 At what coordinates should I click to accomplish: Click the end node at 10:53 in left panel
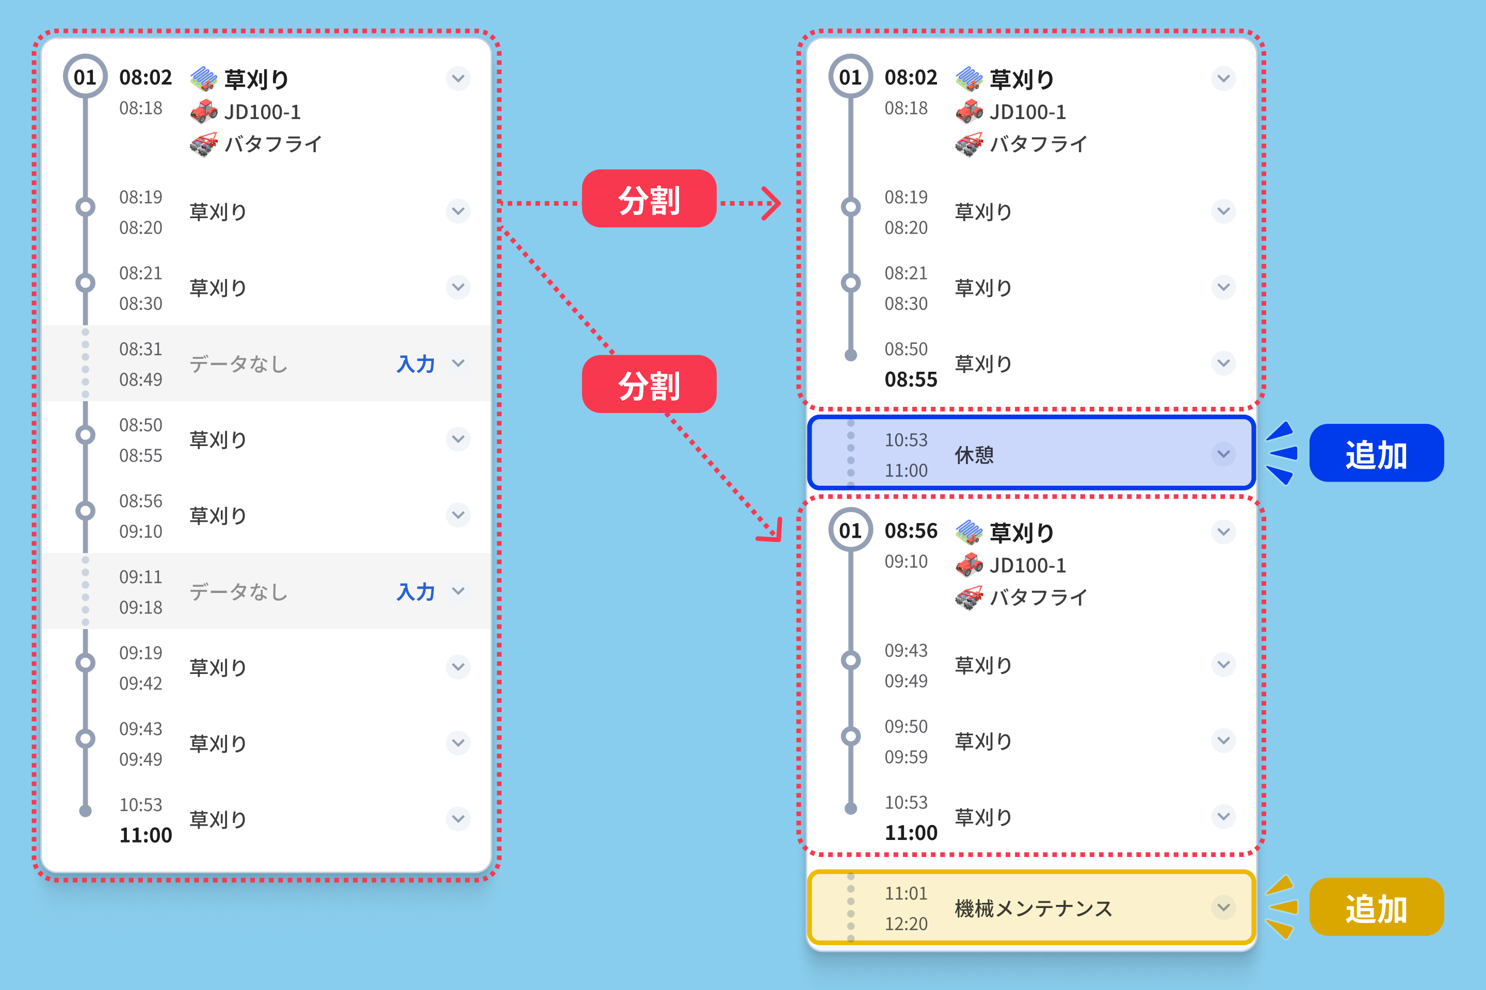[85, 811]
